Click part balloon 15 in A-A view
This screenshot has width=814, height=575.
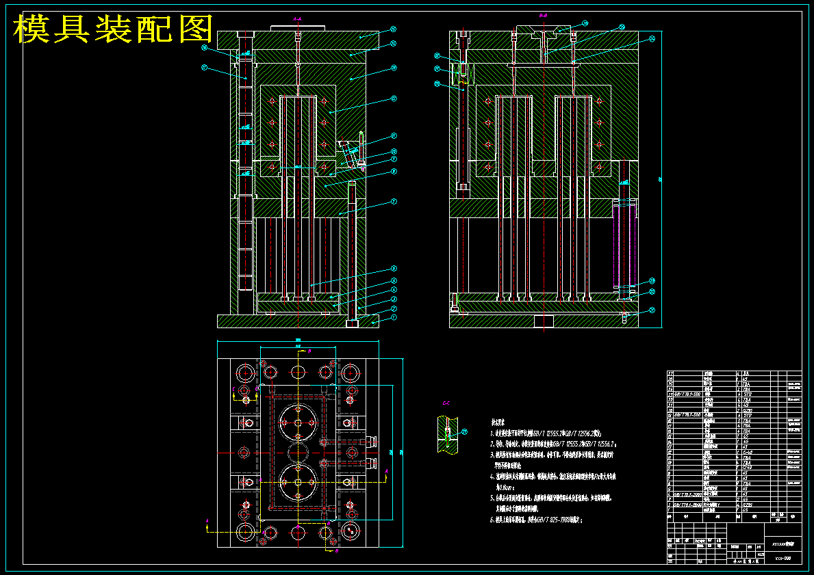[394, 29]
